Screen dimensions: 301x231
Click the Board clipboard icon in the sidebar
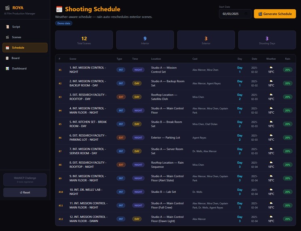pyautogui.click(x=7, y=58)
